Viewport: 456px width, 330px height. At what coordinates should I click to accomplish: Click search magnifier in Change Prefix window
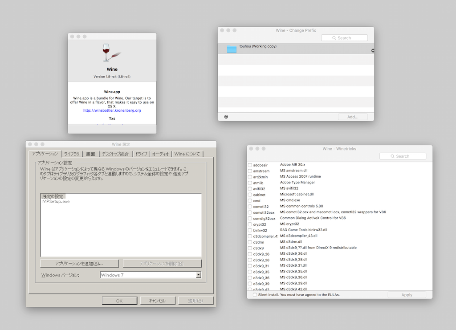coord(334,38)
